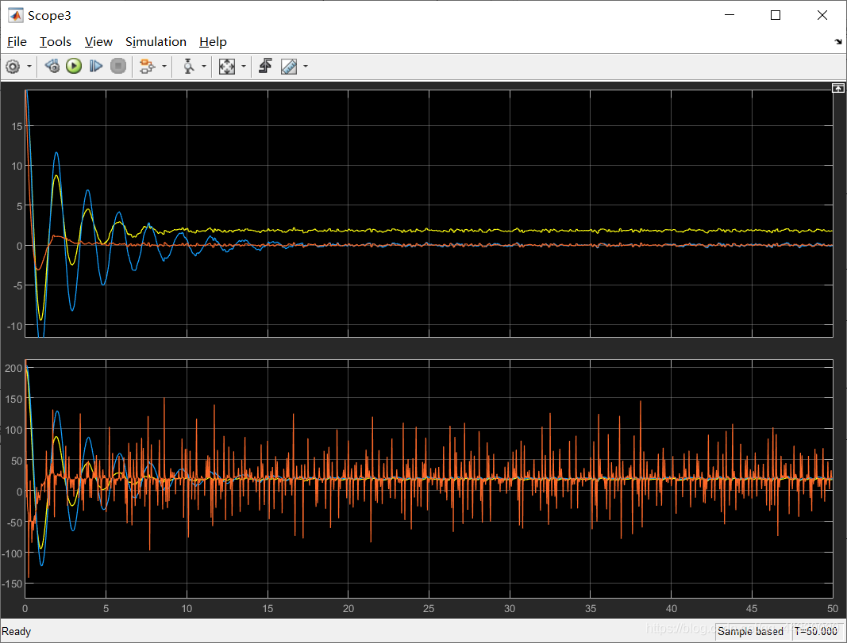Viewport: 847px width, 643px height.
Task: Click the Sample based status indicator
Action: pyautogui.click(x=750, y=631)
